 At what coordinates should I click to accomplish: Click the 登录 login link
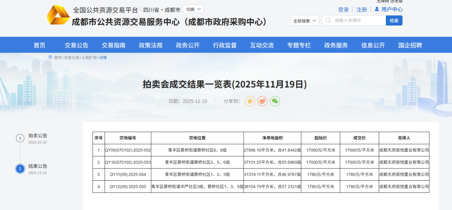coord(343,10)
